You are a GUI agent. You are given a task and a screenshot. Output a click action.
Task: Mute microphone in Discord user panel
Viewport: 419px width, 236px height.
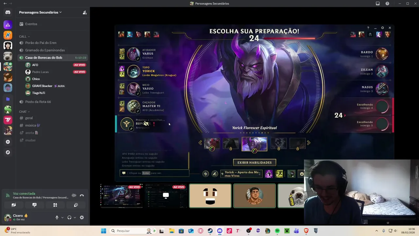[57, 217]
